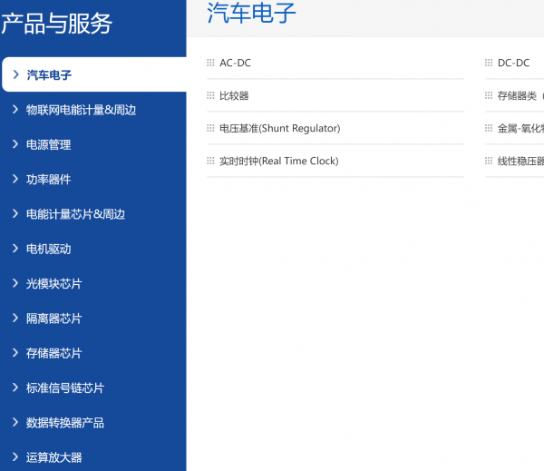Click the grid icon beside AC-DC
This screenshot has height=471, width=544.
click(x=210, y=64)
